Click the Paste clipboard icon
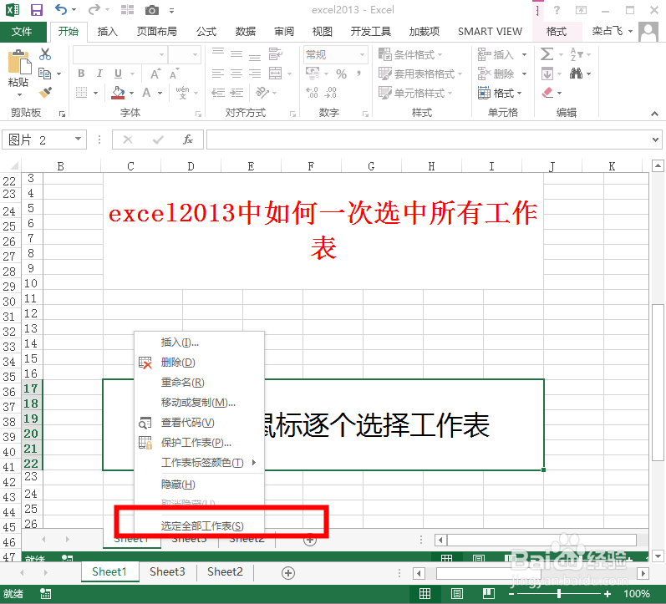This screenshot has height=604, width=666. point(19,63)
